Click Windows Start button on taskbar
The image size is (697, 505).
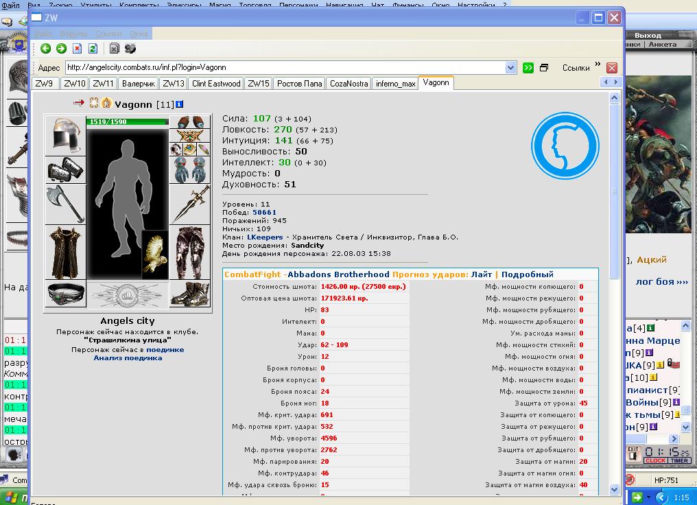[x=14, y=498]
